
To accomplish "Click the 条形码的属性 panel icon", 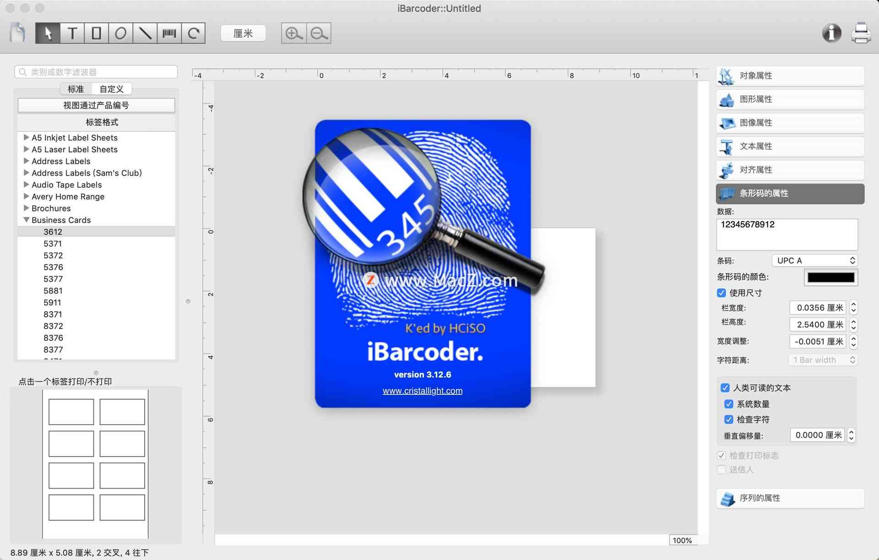I will [x=727, y=194].
